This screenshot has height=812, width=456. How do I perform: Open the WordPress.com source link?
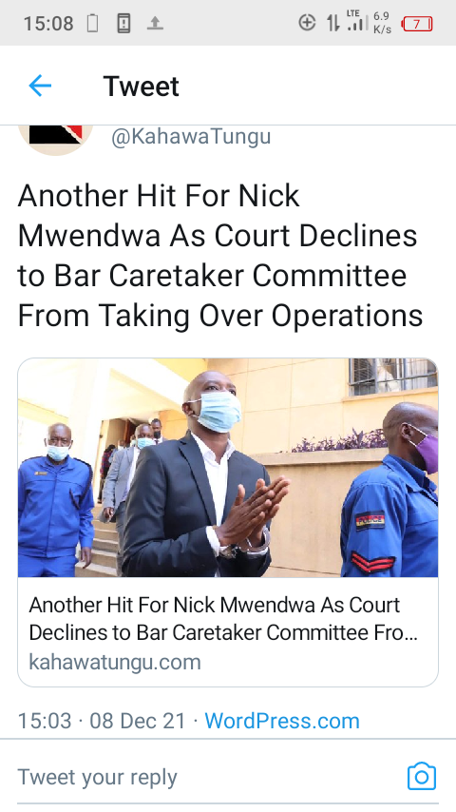282,721
